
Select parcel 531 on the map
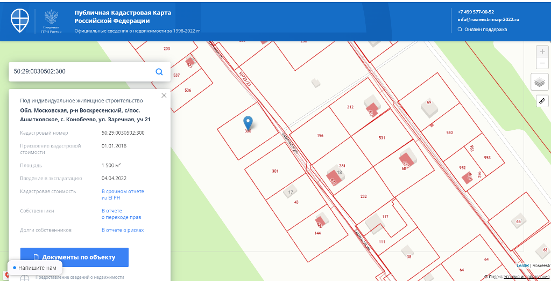coord(382,138)
